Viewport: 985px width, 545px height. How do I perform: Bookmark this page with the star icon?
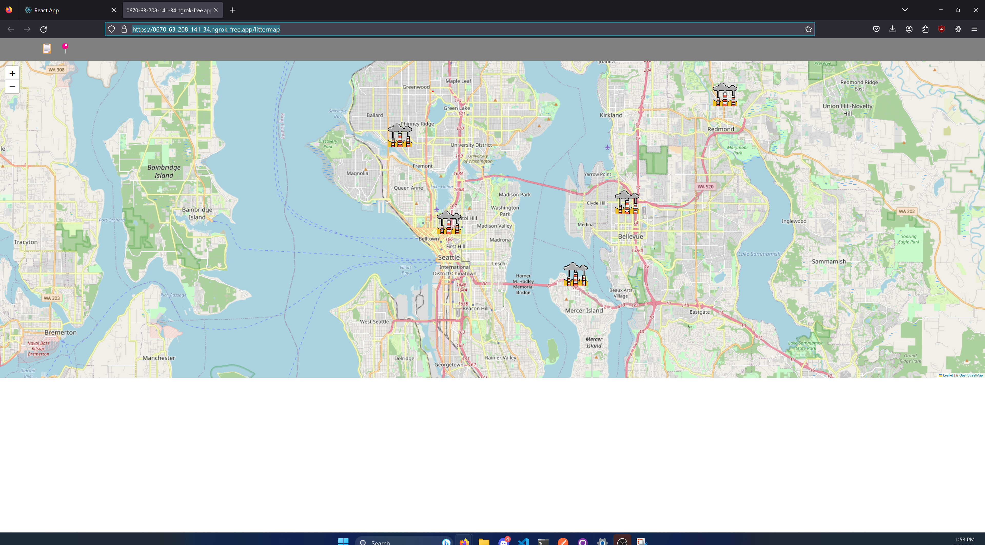coord(808,29)
